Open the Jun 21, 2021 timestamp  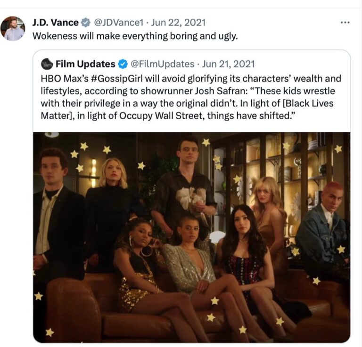coord(228,64)
